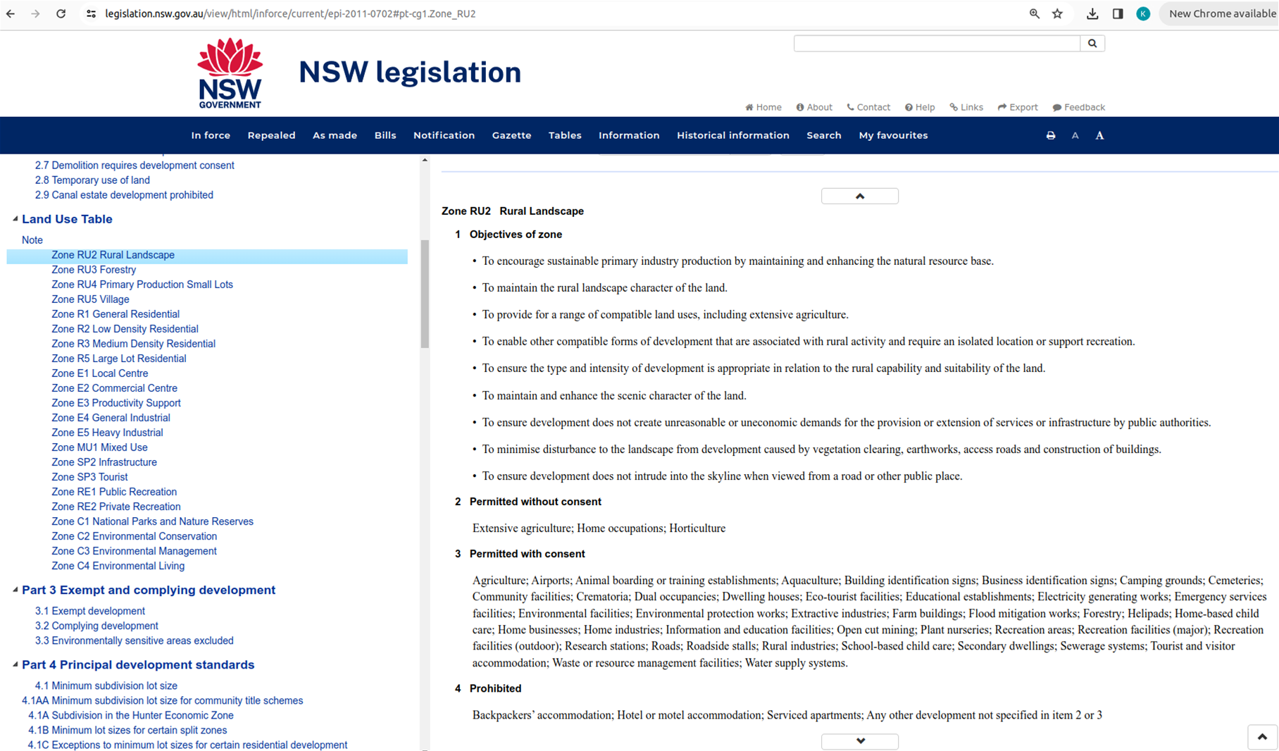Go to next provision with the down chevron
Screen dimensions: 1279x751
click(x=859, y=741)
